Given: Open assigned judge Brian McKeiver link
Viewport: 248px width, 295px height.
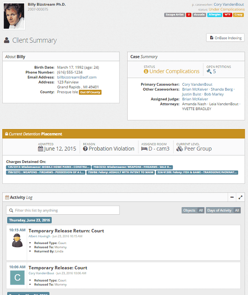Looking at the screenshot, I should click(x=195, y=99).
